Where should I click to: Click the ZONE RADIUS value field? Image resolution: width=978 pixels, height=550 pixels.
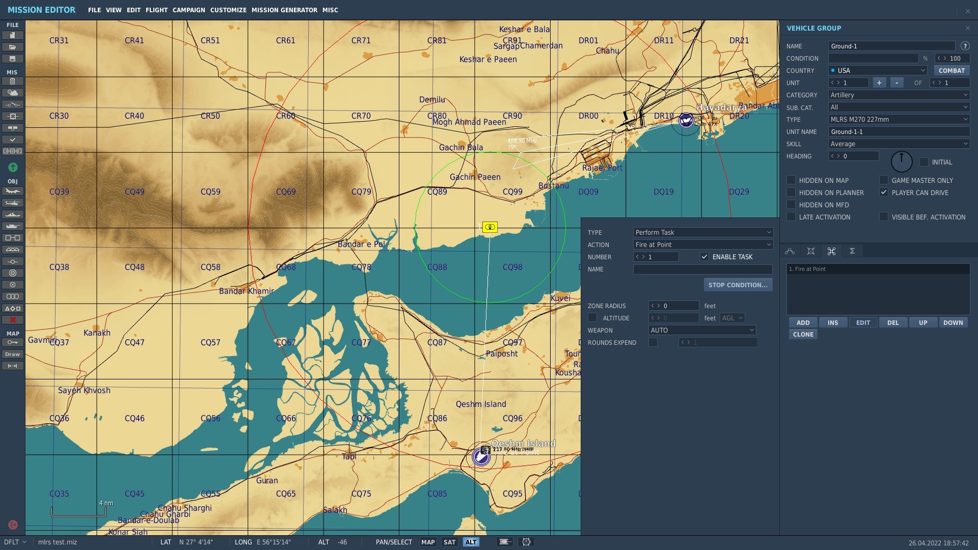(x=673, y=306)
